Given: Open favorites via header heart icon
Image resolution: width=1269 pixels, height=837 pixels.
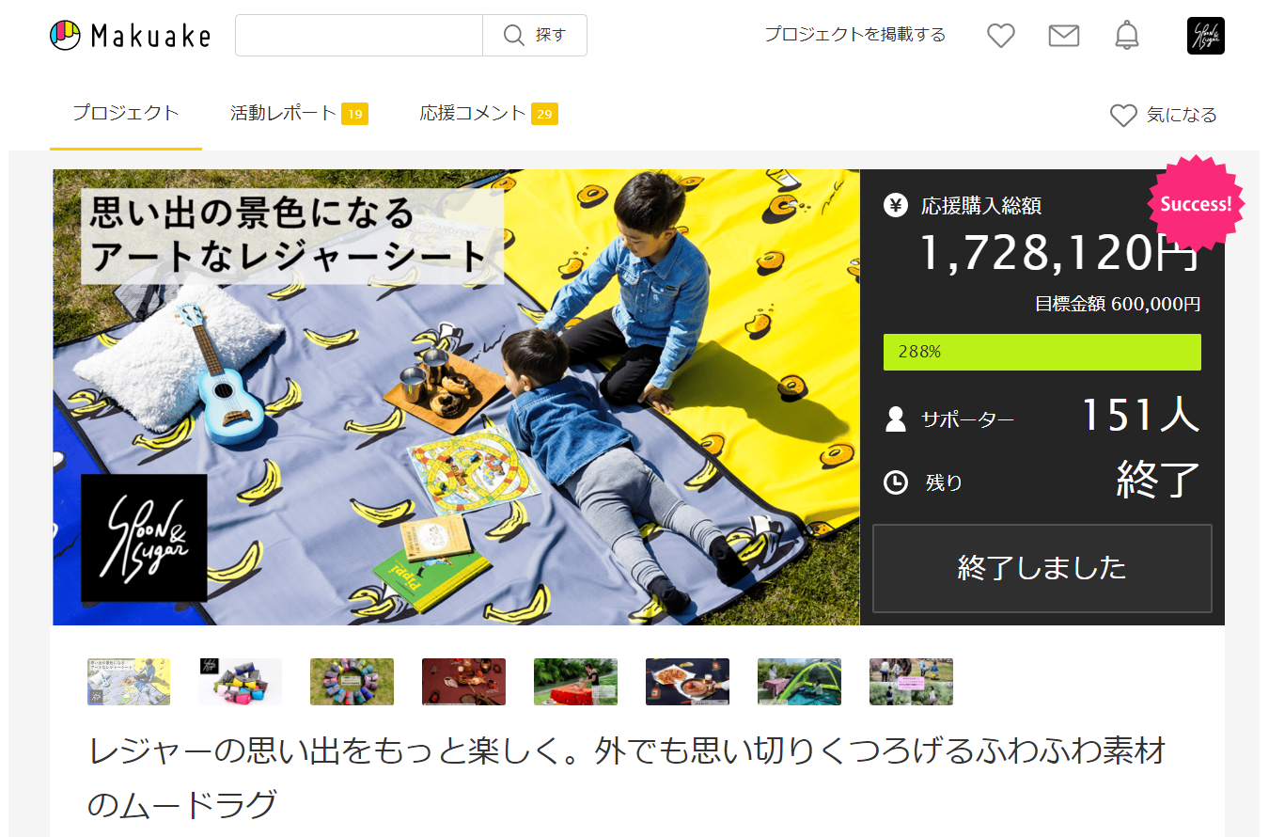Looking at the screenshot, I should point(1001,36).
